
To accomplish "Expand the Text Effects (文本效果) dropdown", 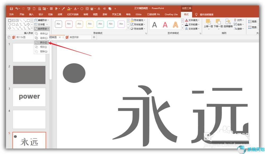I will click(192, 29).
